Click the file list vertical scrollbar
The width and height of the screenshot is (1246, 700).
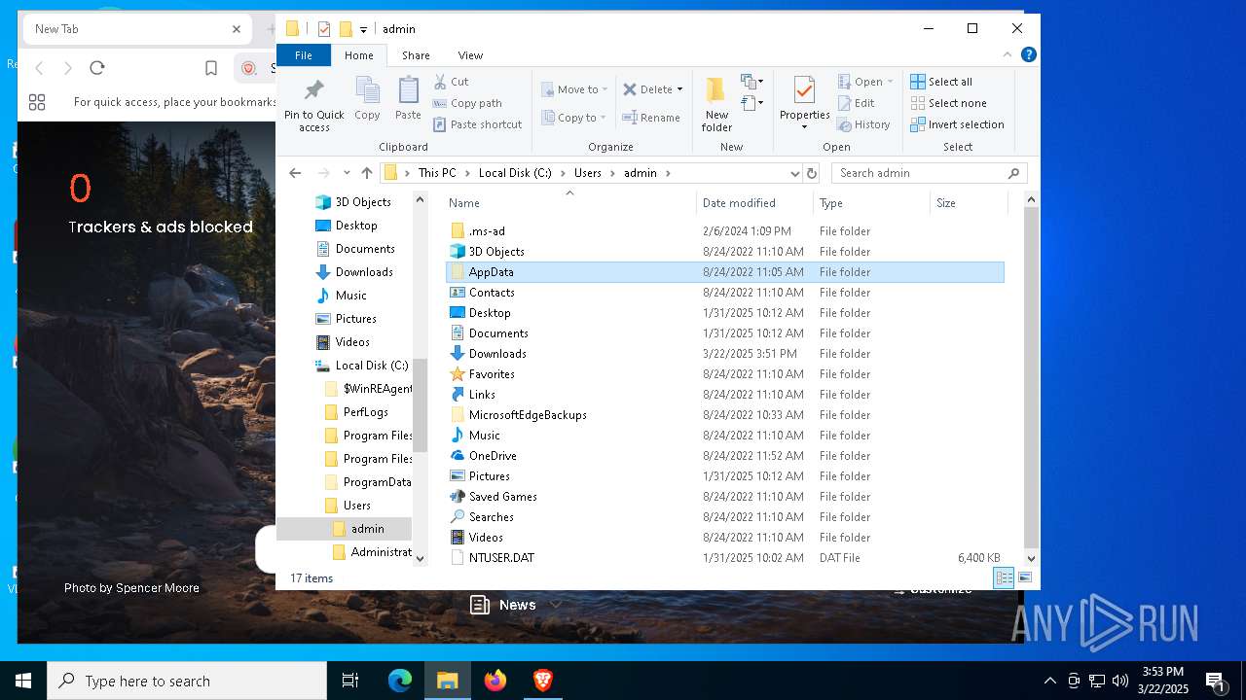tap(1031, 379)
